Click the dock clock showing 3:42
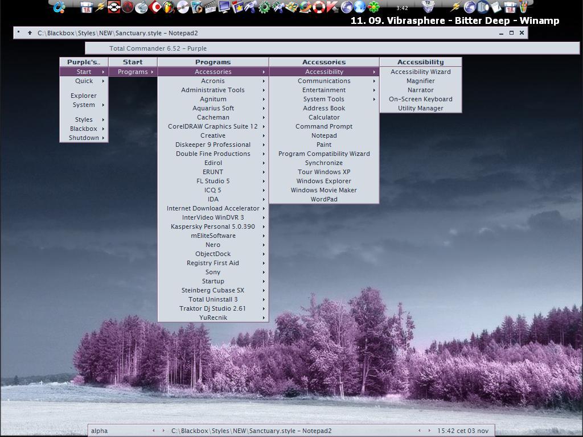Viewport: 583px width, 437px height. click(402, 8)
